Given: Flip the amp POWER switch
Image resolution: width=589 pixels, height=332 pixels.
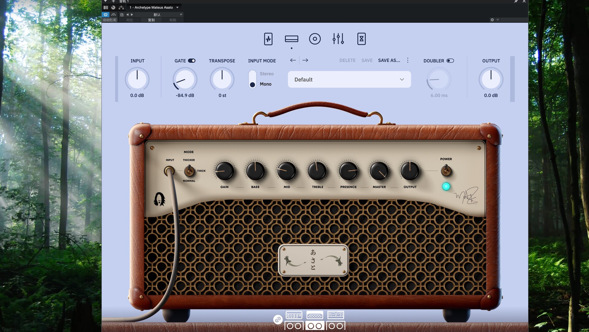Looking at the screenshot, I should (x=446, y=171).
